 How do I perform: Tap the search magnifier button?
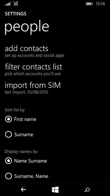pyautogui.click(x=87, y=190)
